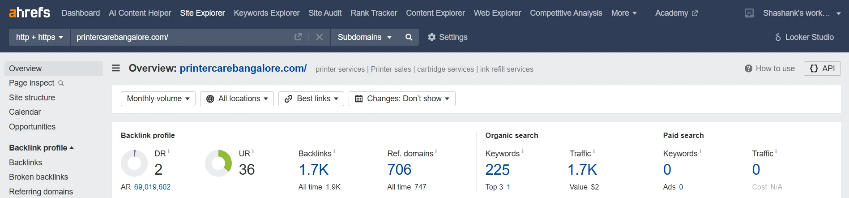Click paid Ads value 0
Image resolution: width=849 pixels, height=198 pixels.
coord(681,187)
